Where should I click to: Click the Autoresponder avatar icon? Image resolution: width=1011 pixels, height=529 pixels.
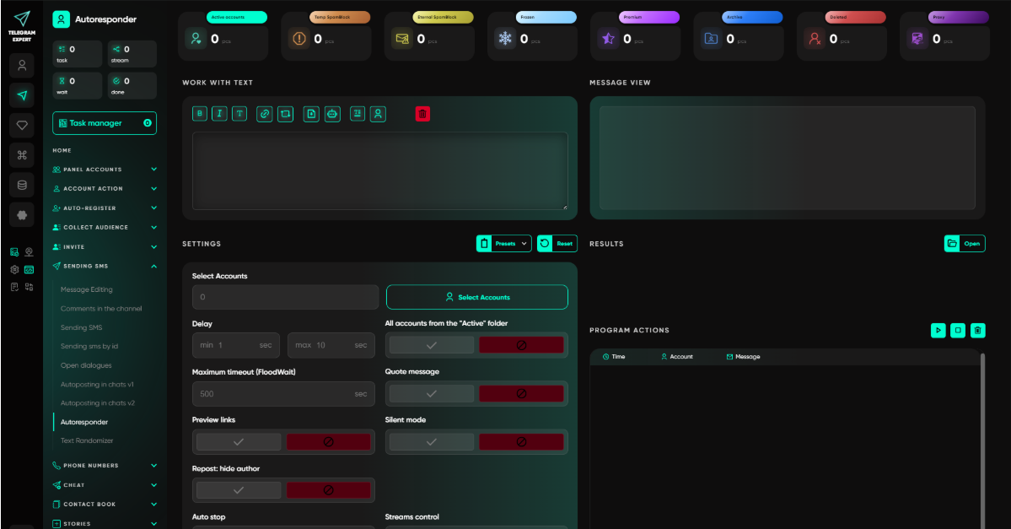click(62, 19)
